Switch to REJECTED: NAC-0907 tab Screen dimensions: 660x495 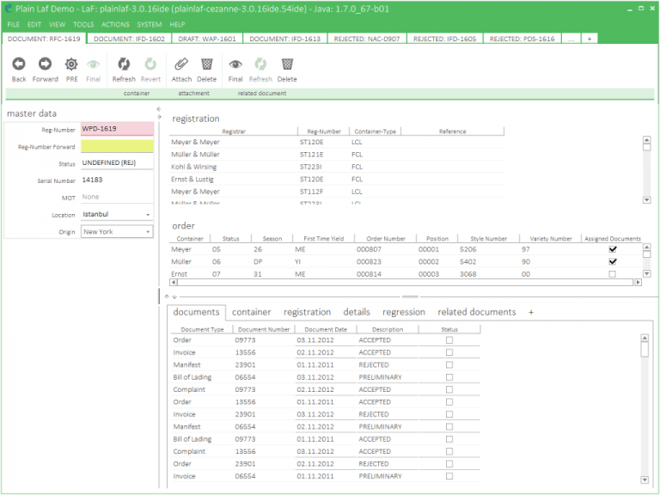pos(367,39)
